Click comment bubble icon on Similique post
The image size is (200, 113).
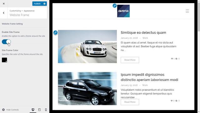pyautogui.click(x=176, y=59)
